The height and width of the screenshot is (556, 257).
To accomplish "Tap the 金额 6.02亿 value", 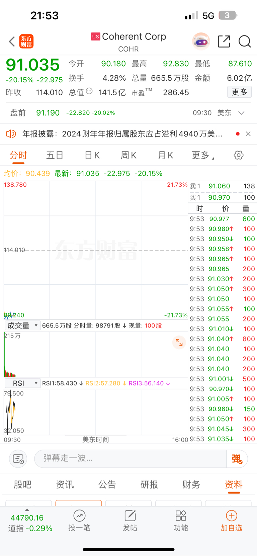I will pos(239,78).
